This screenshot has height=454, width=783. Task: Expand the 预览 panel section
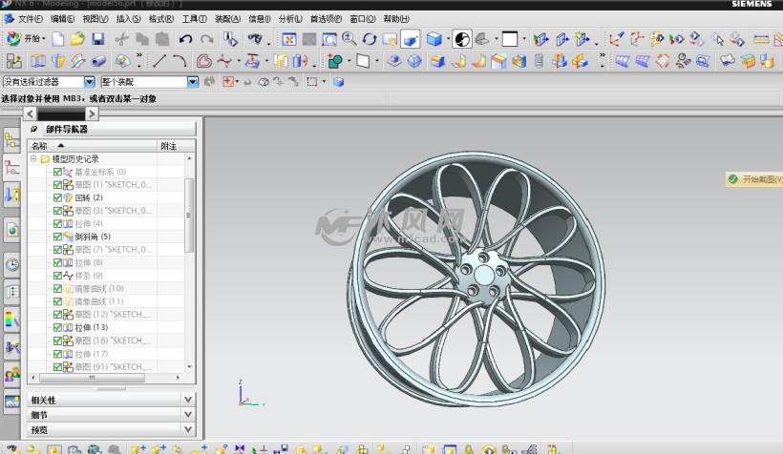tap(188, 429)
